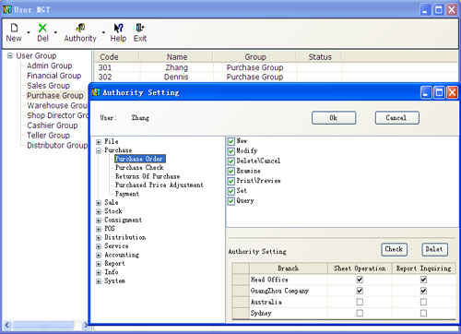This screenshot has height=334, width=461.
Task: Click the New user toolbar icon
Action: (14, 32)
